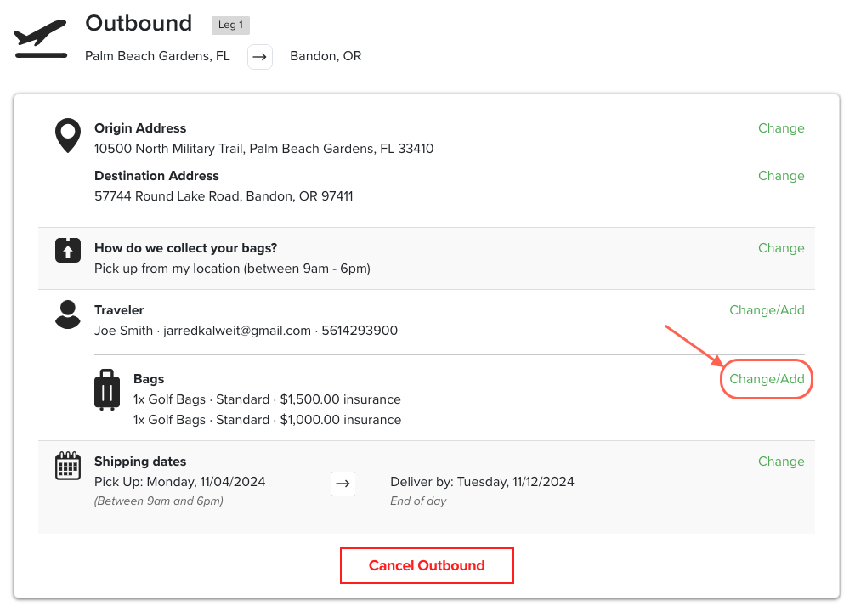This screenshot has height=612, width=855.
Task: Click the Traveler person icon
Action: point(68,314)
